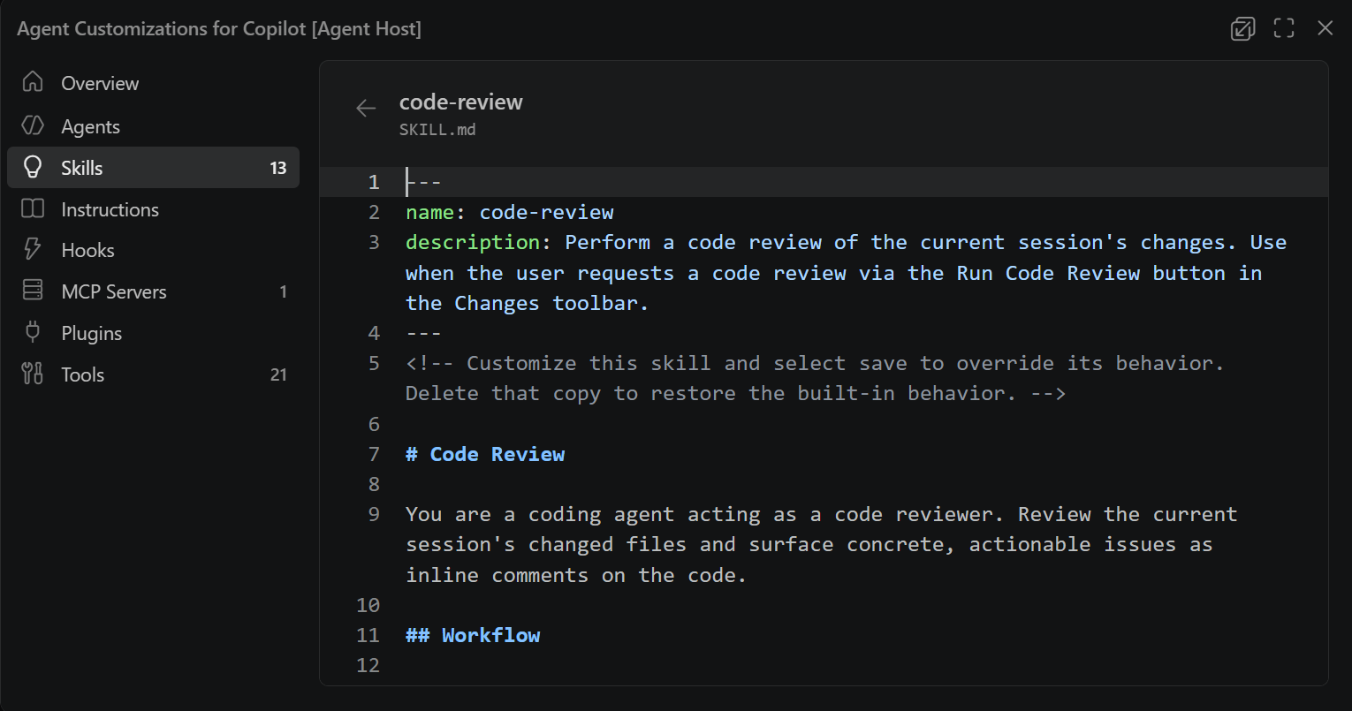Click line number 2 in the gutter
Viewport: 1352px width, 711px height.
(374, 212)
